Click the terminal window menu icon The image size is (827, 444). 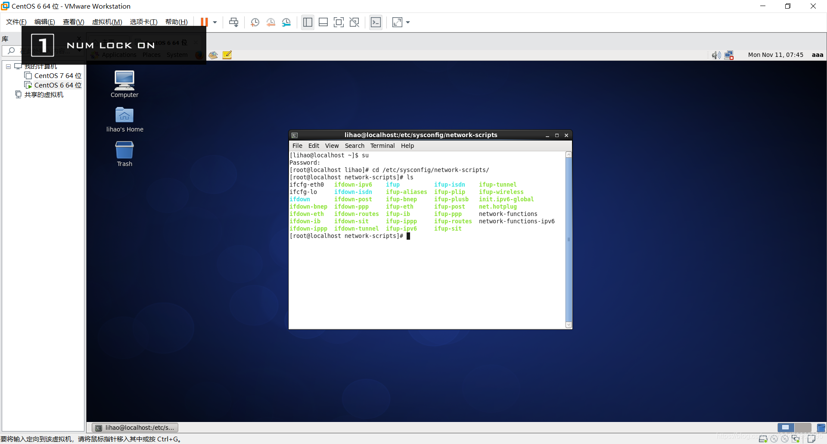click(x=295, y=135)
